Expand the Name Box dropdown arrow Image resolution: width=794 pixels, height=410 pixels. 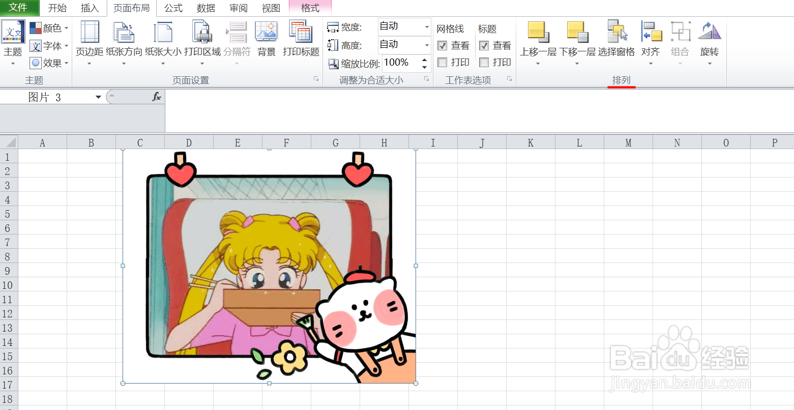98,97
